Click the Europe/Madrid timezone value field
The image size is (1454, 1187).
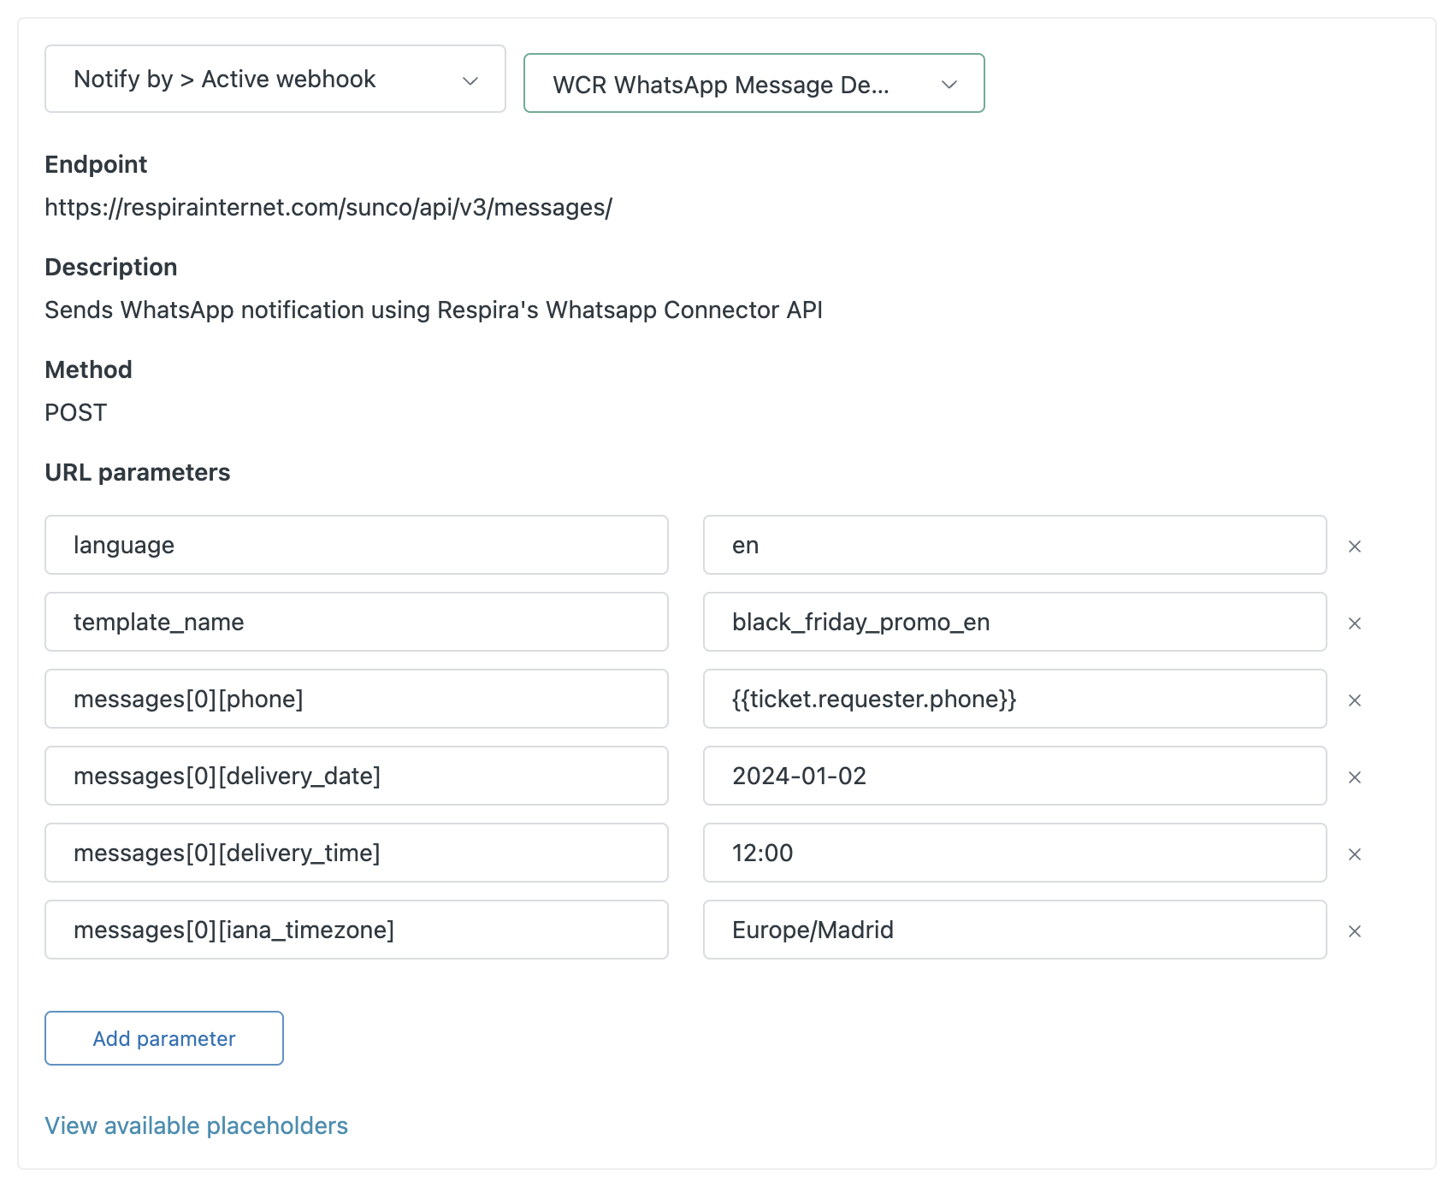tap(1014, 930)
